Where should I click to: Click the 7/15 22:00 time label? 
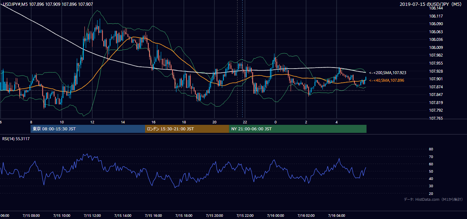245,215
